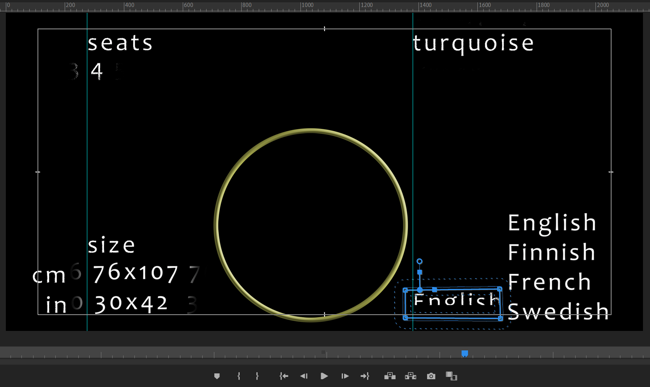Click the blue playhead marker on the timeline
Image resolution: width=650 pixels, height=387 pixels.
465,354
